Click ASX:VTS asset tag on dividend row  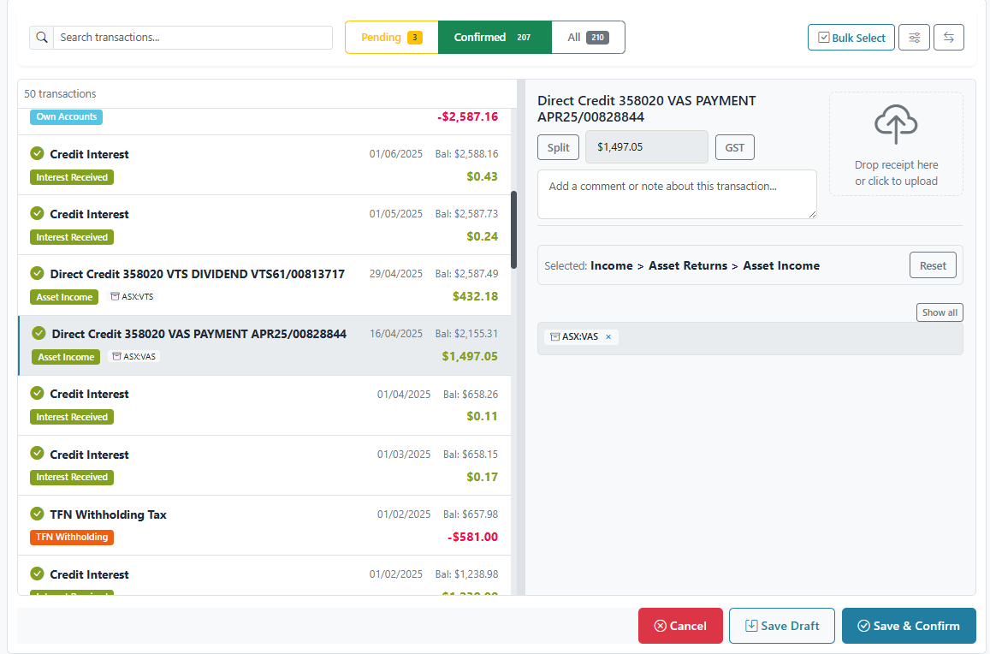tap(133, 297)
